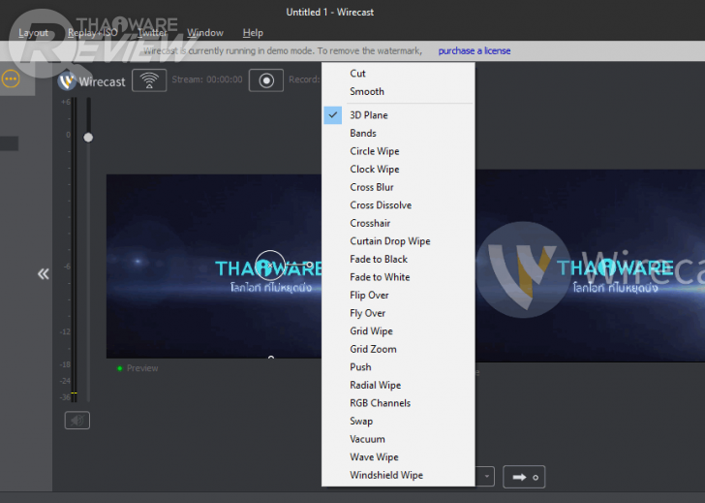
Task: Click the record circle button
Action: (x=266, y=80)
